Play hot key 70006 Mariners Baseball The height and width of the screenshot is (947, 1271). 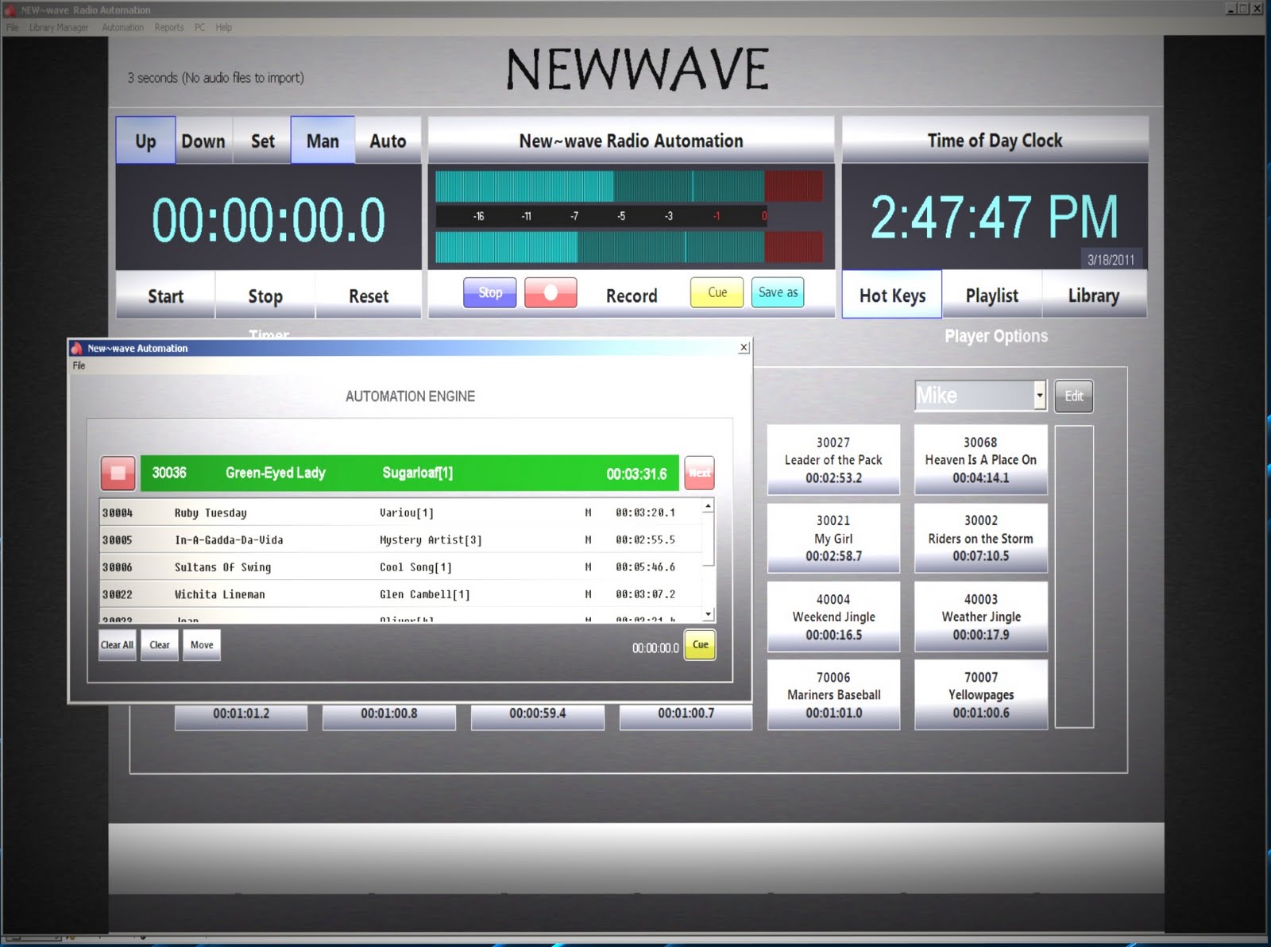point(833,694)
